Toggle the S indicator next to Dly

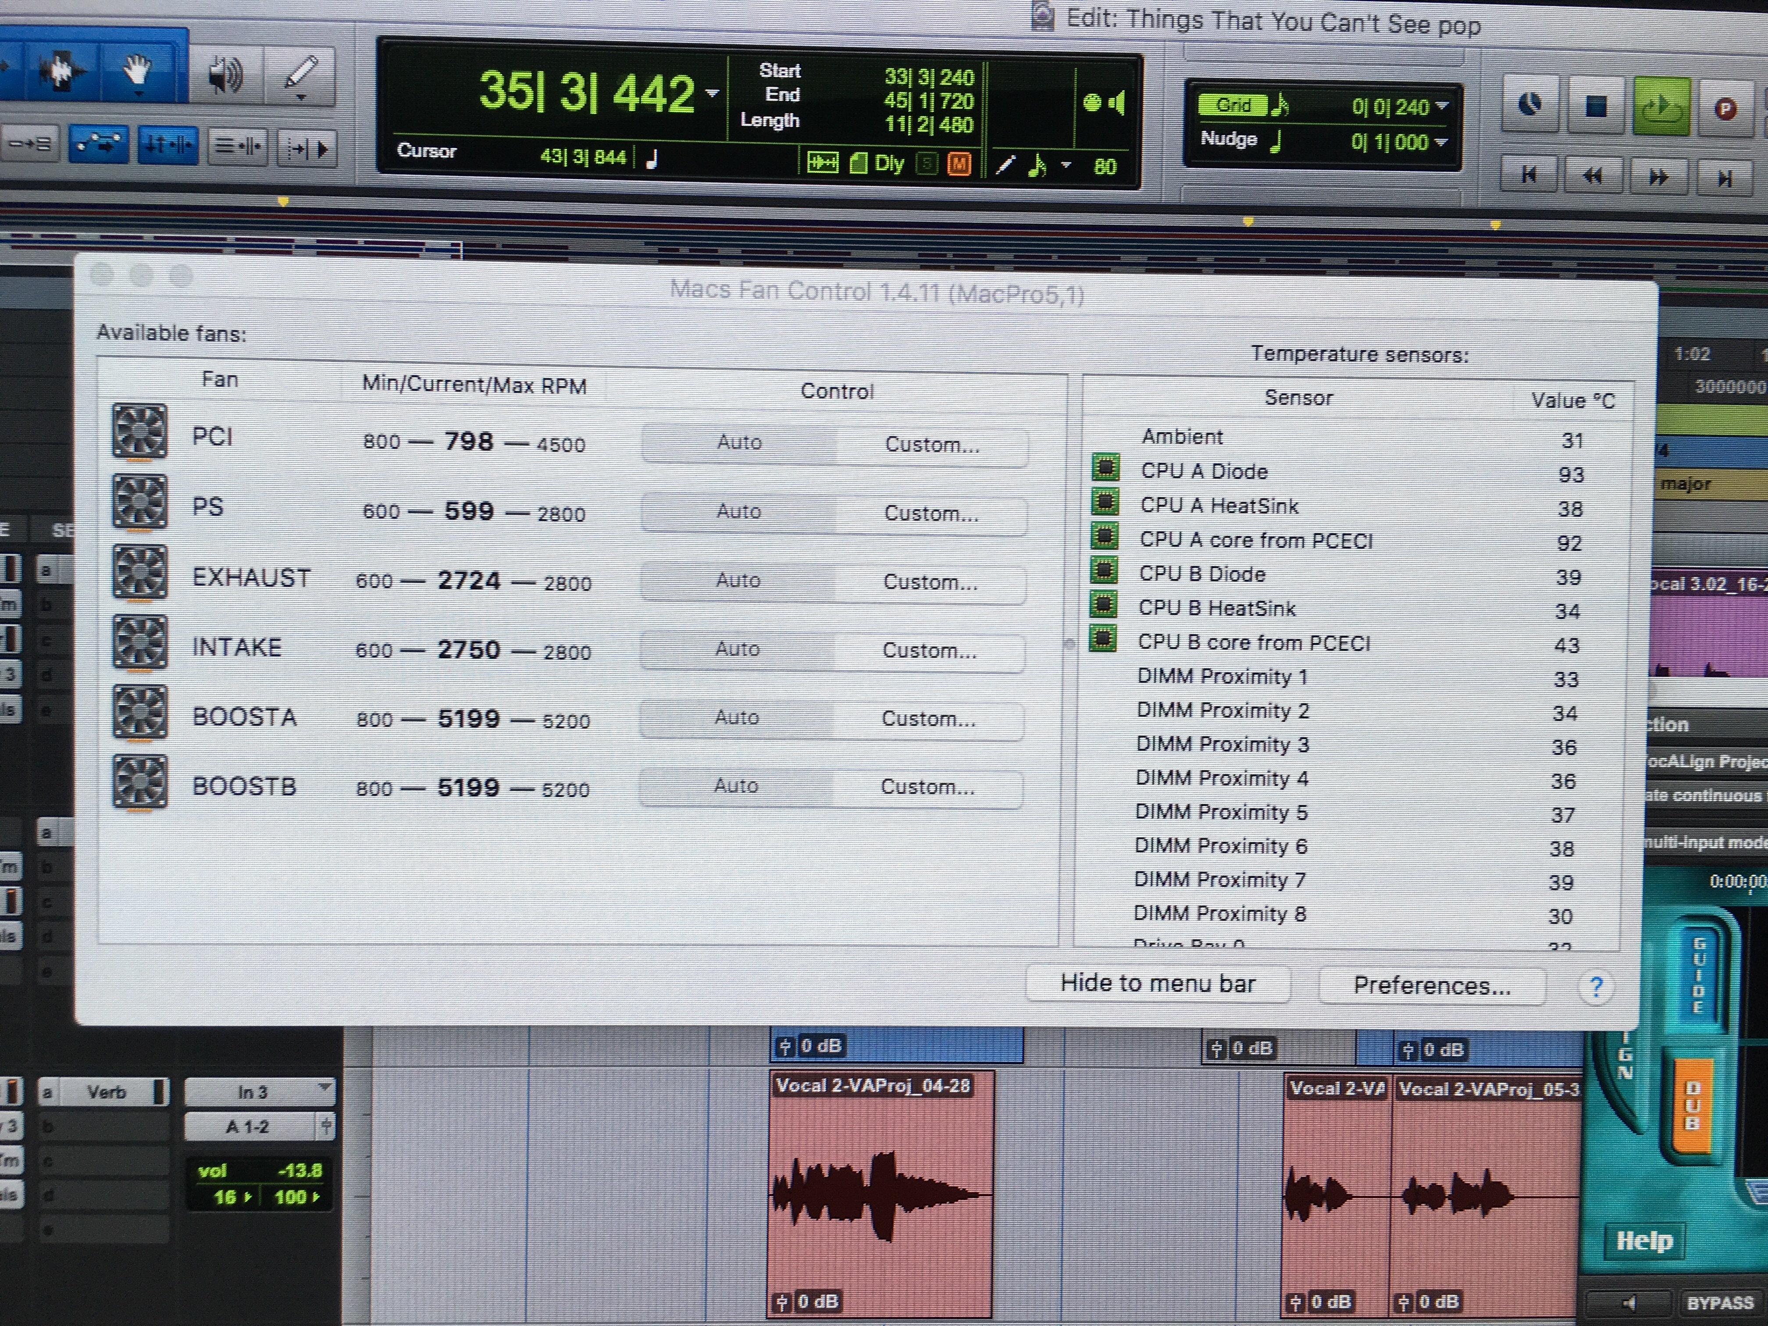[x=927, y=164]
